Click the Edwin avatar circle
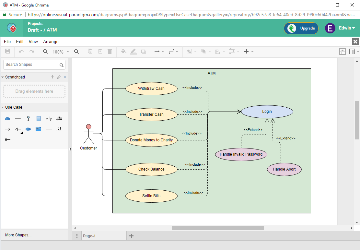The width and height of the screenshot is (360, 250). (330, 28)
